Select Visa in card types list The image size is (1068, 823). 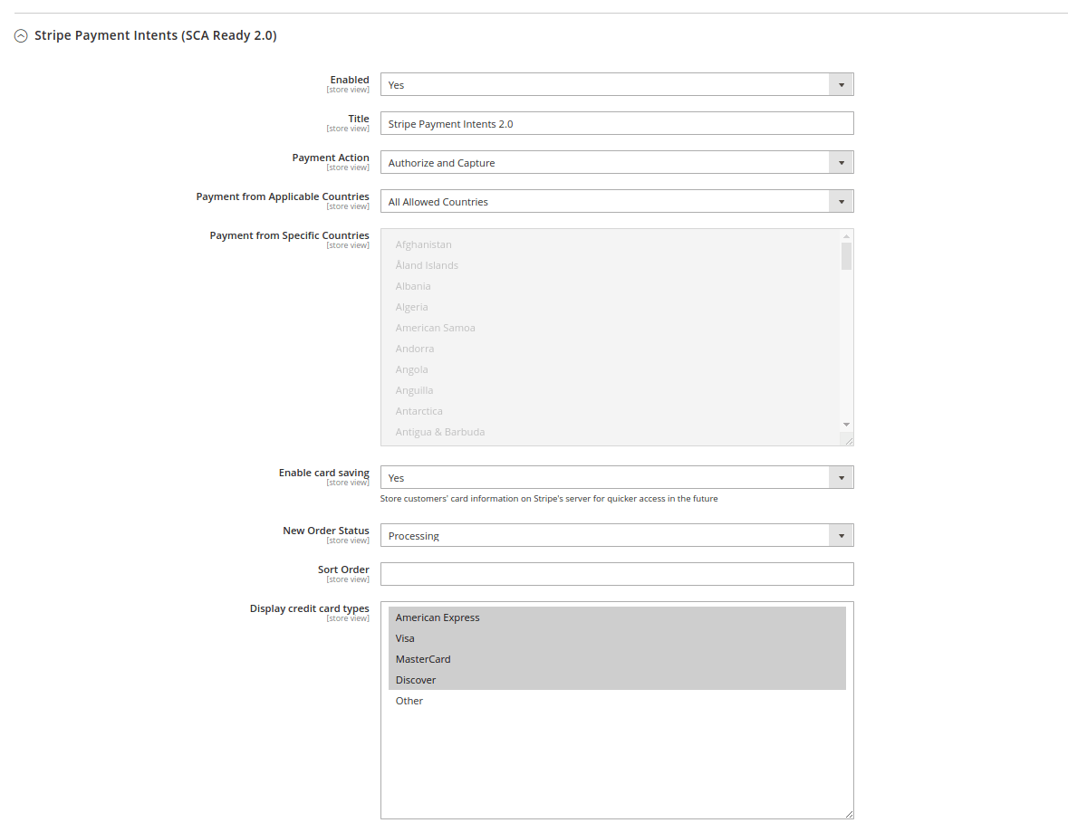coord(405,638)
